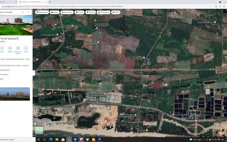Click the Nearby icon
This screenshot has height=142, width=227.
coord(10,48)
